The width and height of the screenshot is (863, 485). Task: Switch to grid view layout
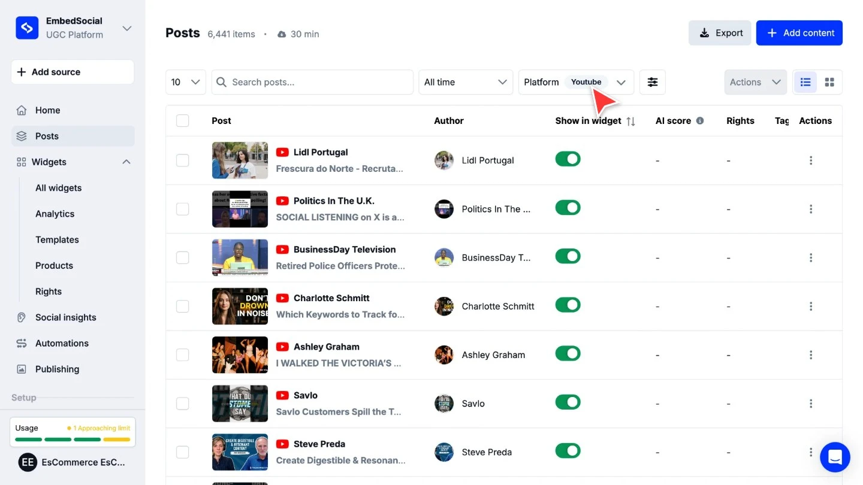[829, 82]
